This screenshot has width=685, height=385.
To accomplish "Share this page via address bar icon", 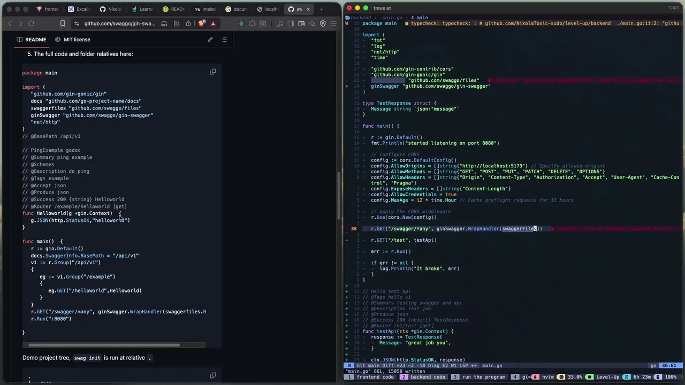I will click(188, 24).
